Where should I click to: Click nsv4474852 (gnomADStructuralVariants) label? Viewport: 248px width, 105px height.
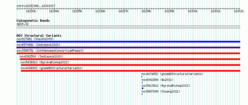(172, 74)
